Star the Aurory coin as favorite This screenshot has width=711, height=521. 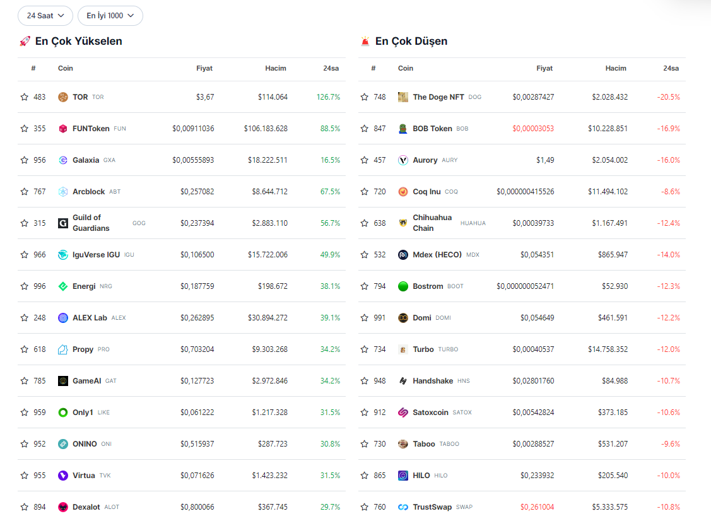pyautogui.click(x=365, y=160)
